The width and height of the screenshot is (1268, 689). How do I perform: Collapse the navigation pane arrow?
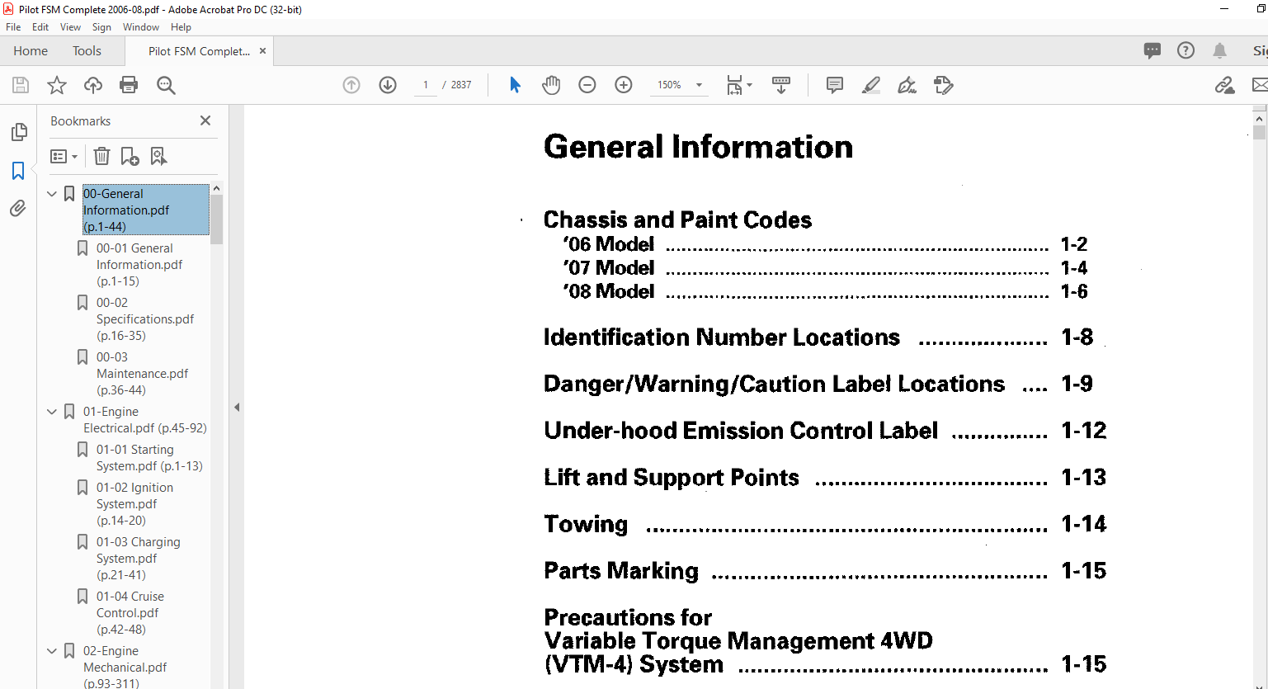pos(237,407)
